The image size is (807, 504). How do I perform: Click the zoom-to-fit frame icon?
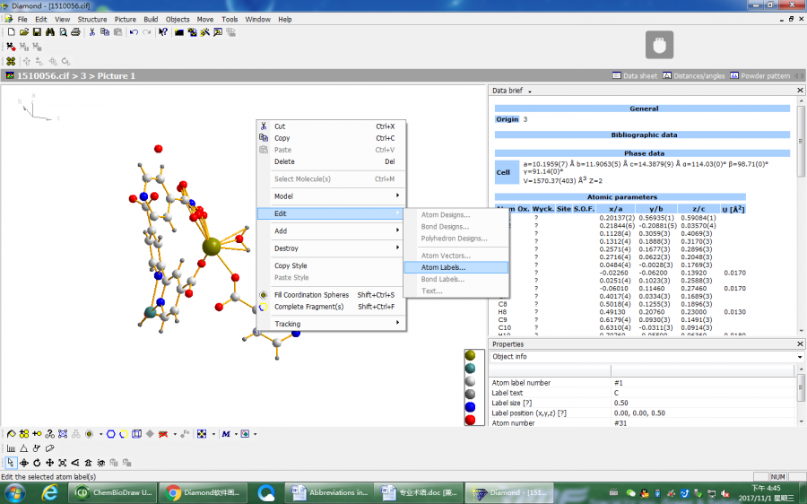(62, 463)
